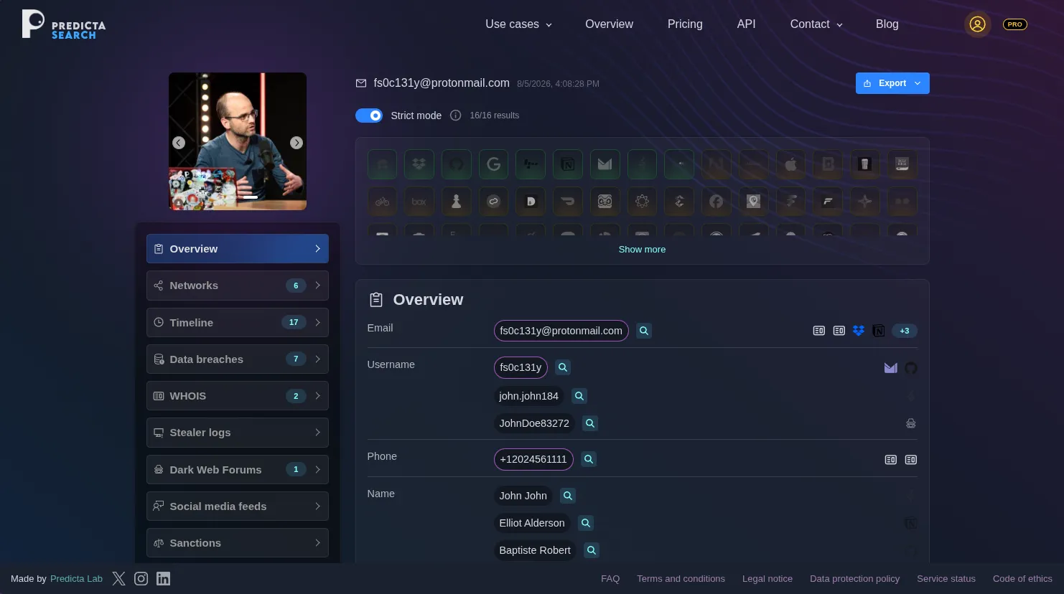Open the Facebook icon in the services grid
Image resolution: width=1064 pixels, height=594 pixels.
717,202
